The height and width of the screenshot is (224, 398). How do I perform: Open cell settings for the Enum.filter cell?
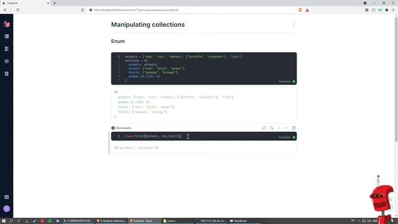pos(272,128)
